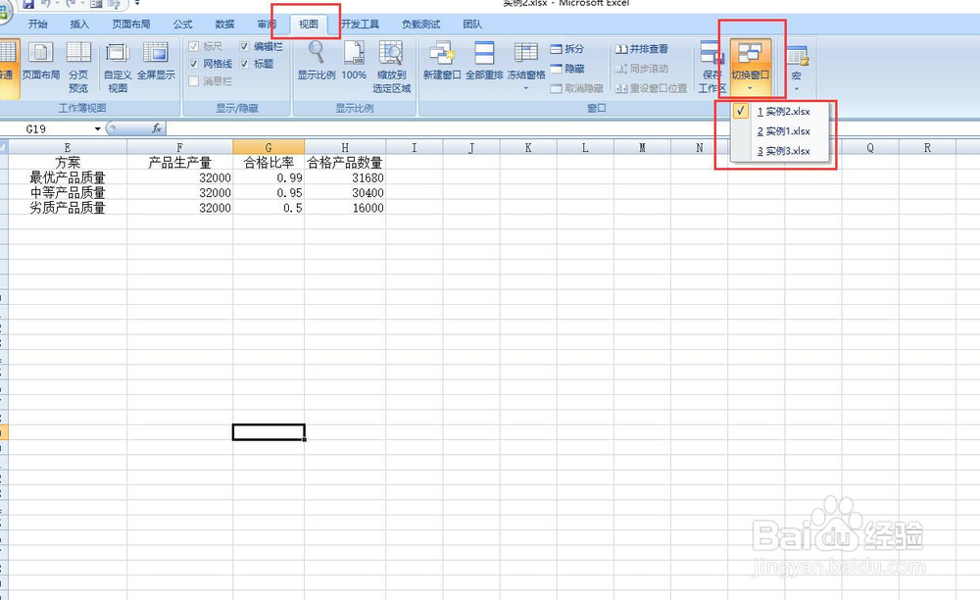Open Freeze Panes icon

[x=526, y=53]
